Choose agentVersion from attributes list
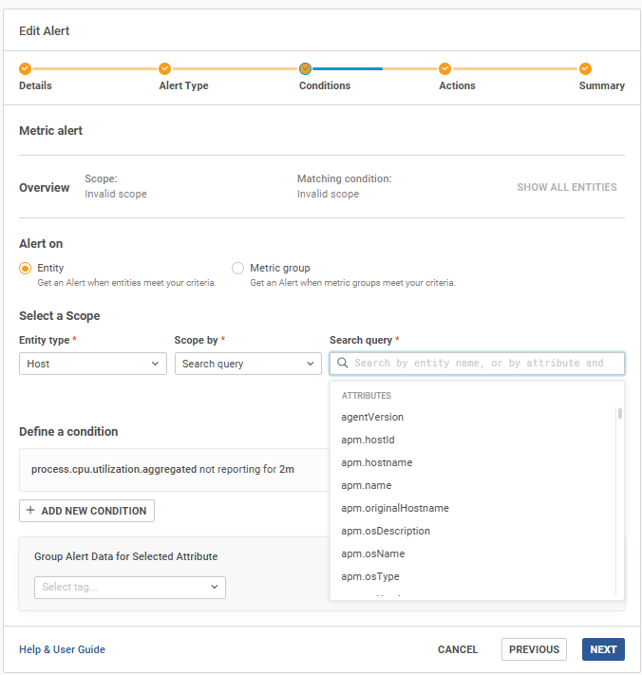Viewport: 642px width, 675px height. pos(372,417)
